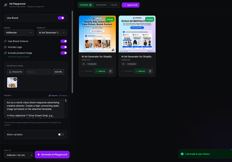The image size is (232, 162).
Task: Click the Add URL button
Action: pos(59,72)
